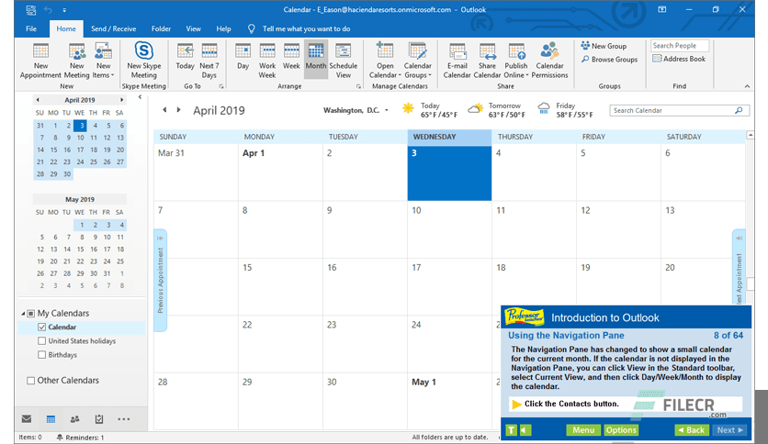
Task: Select 17 in the April 2019 mini calendar
Action: (x=80, y=150)
